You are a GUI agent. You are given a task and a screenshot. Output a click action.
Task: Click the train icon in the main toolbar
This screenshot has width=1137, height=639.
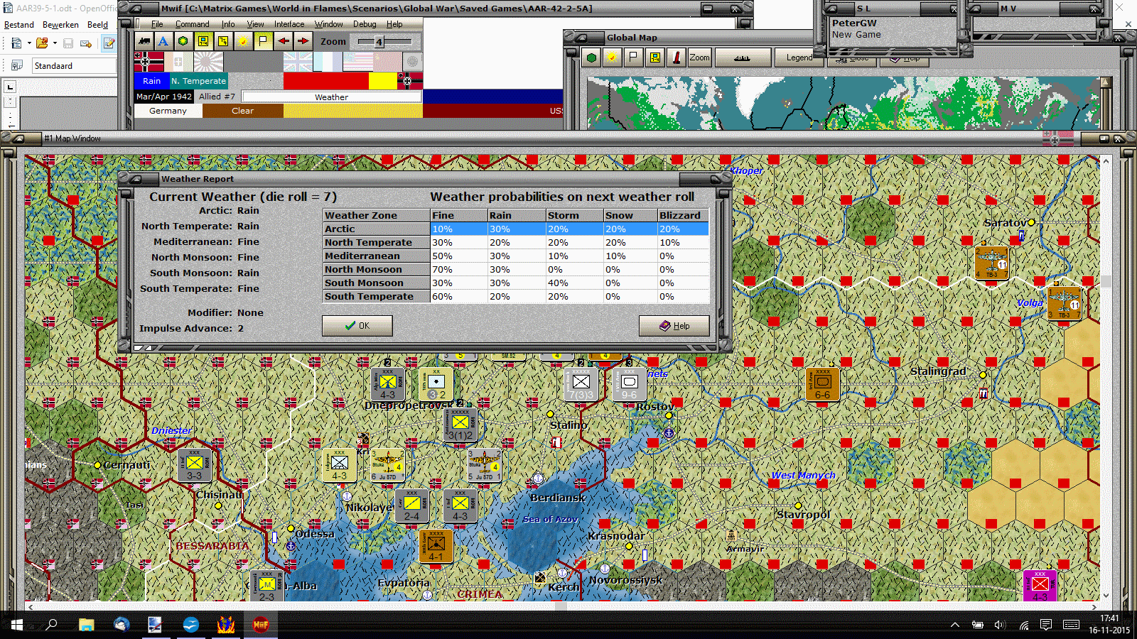(x=144, y=41)
